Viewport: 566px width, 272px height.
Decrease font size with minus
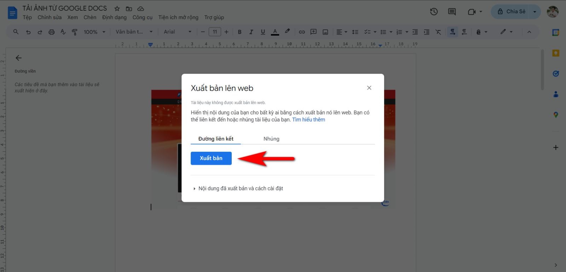(x=203, y=32)
